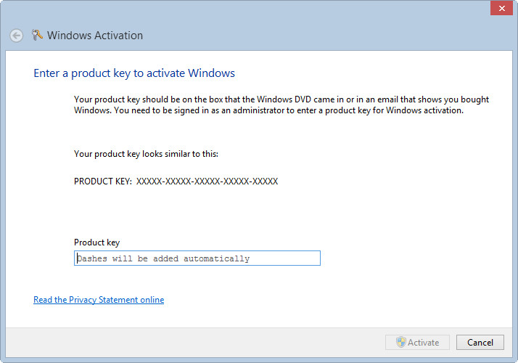Screen dimensions: 518x363
Task: Click the 'Dashes will be added automatically' placeholder
Action: 163,258
